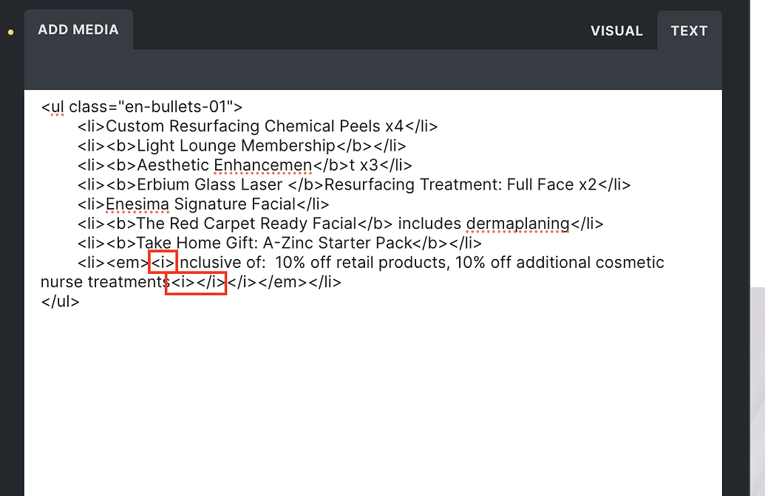
Task: Switch to the VISUAL editor tab
Action: (x=616, y=30)
